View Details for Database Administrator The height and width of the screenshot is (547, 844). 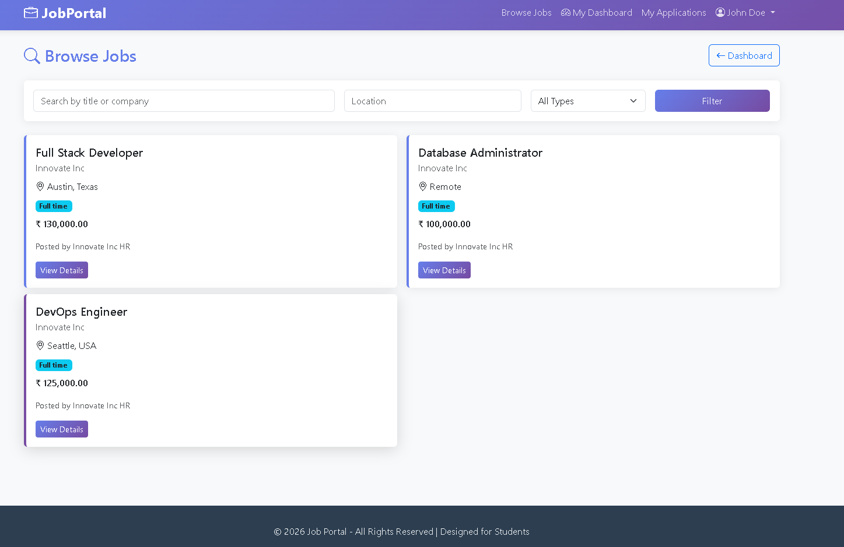point(444,270)
